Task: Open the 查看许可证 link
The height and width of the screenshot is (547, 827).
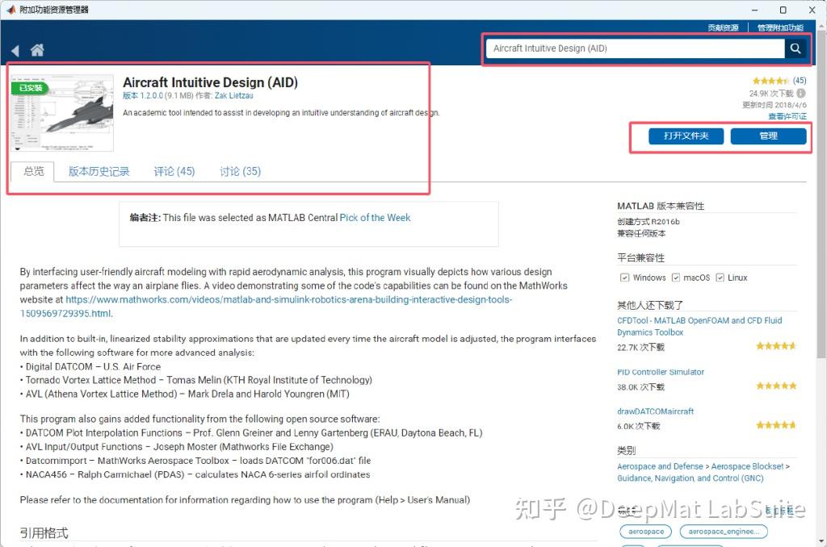Action: pyautogui.click(x=789, y=115)
